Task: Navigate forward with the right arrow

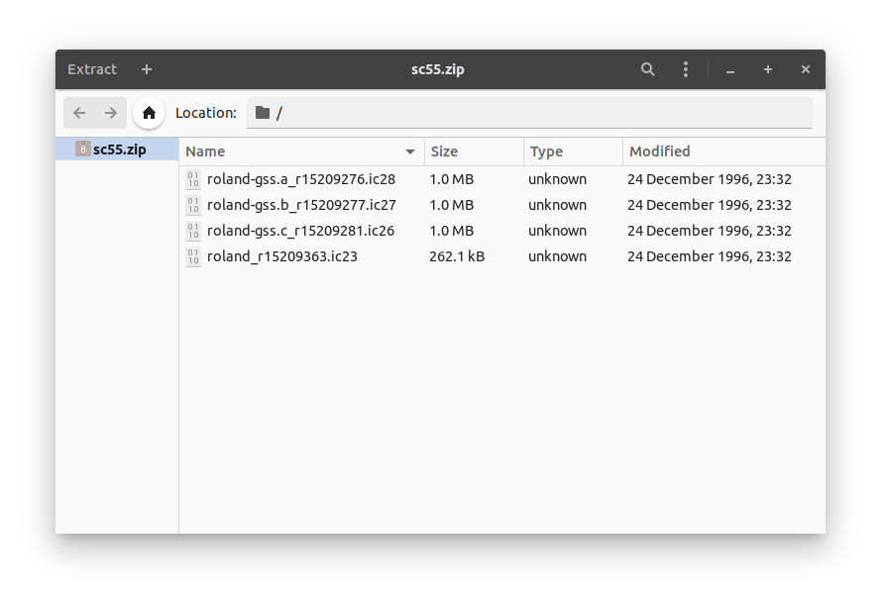Action: (110, 112)
